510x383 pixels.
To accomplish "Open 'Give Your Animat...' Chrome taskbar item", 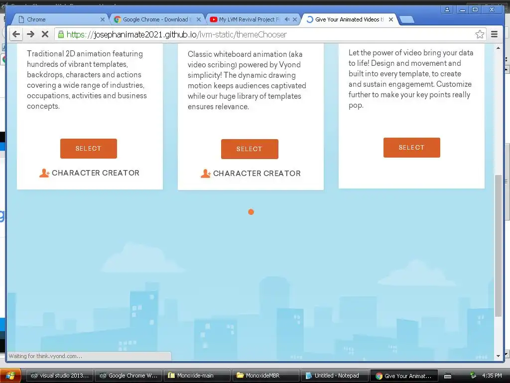I will pos(403,376).
